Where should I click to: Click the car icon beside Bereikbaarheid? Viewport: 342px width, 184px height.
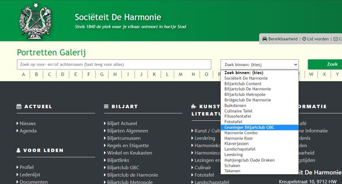264,39
